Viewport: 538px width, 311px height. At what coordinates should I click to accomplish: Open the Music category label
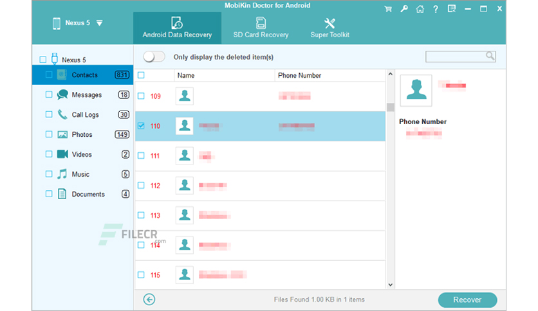(80, 174)
